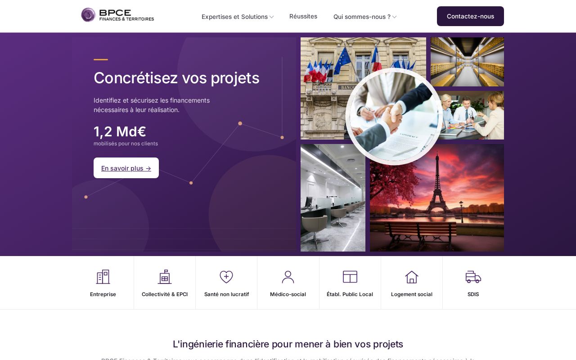Click the En savoir plus link
The width and height of the screenshot is (576, 360).
tap(126, 168)
